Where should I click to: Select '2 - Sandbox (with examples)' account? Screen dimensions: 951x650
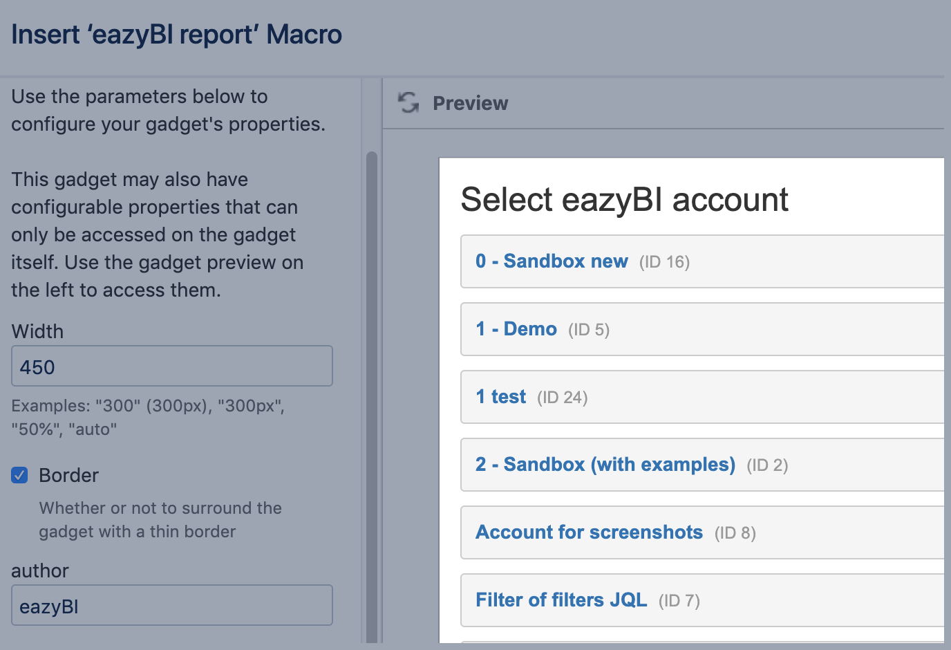(x=605, y=465)
